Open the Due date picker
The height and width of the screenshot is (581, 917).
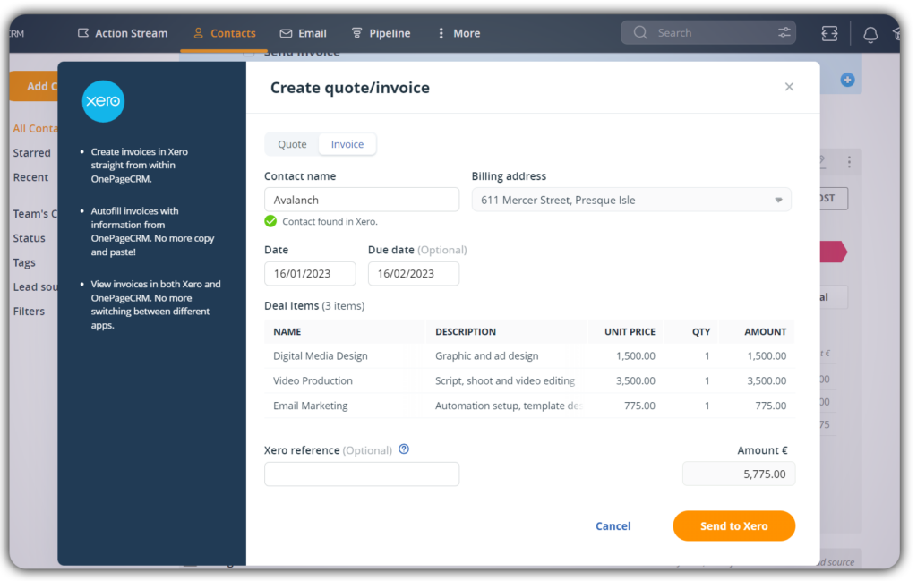click(x=414, y=273)
